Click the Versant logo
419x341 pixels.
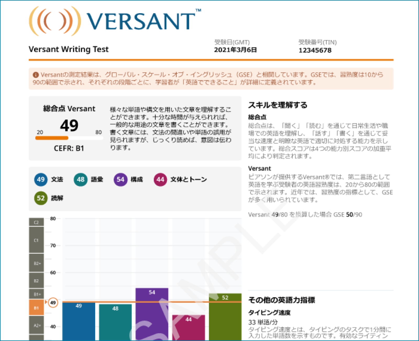115,21
